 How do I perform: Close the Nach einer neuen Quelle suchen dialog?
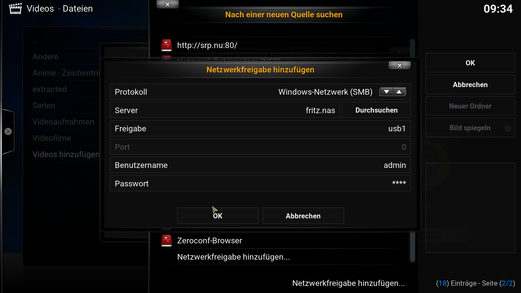coord(168,4)
